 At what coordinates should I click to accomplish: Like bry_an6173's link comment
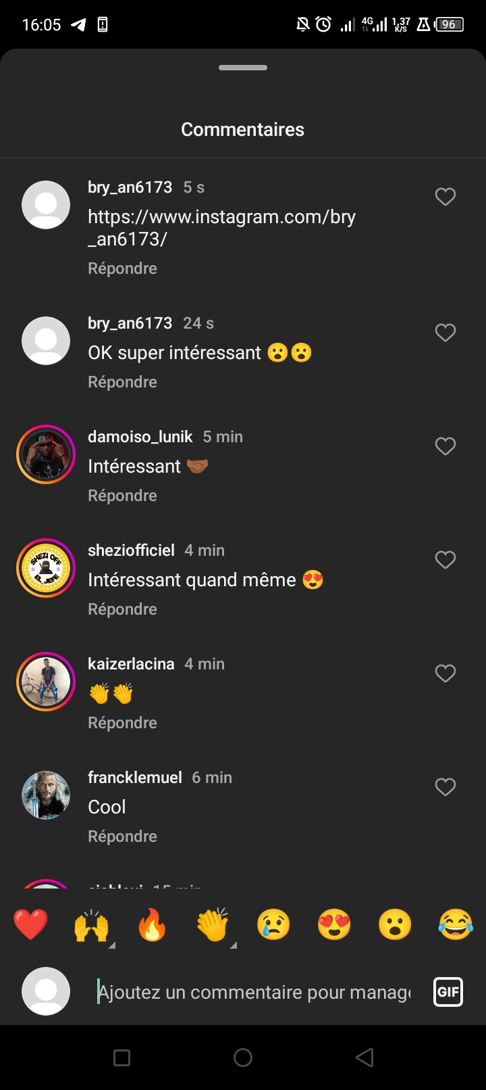point(446,197)
